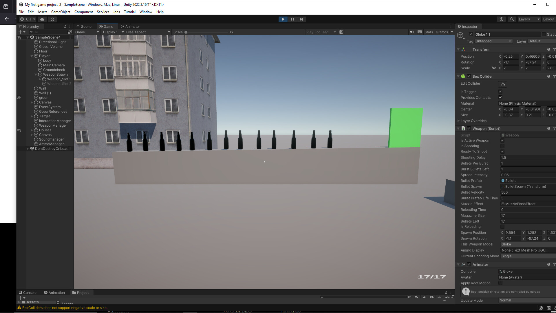Click the Edit Collider button icon
Screen dimensions: 556x313
click(x=502, y=84)
